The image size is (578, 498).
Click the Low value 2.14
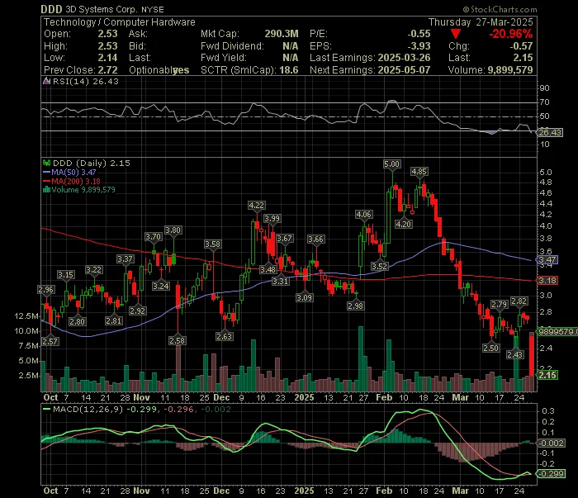(107, 58)
